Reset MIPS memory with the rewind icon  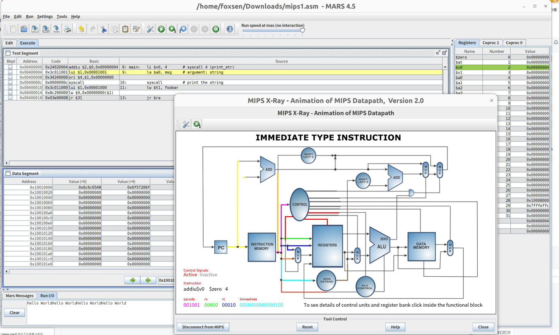pos(216,29)
